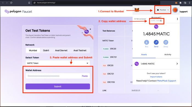Click the Not connected status indicator
The height and width of the screenshot is (107, 192).
(x=140, y=19)
